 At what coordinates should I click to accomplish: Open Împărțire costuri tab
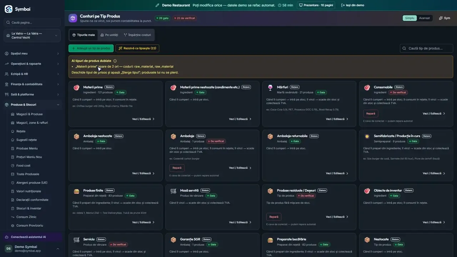(x=137, y=35)
